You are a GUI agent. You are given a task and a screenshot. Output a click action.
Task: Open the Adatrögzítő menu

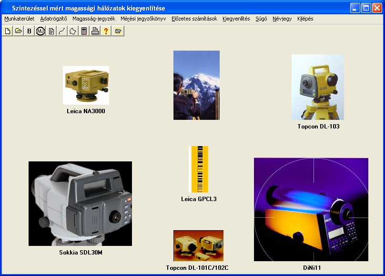(x=53, y=19)
